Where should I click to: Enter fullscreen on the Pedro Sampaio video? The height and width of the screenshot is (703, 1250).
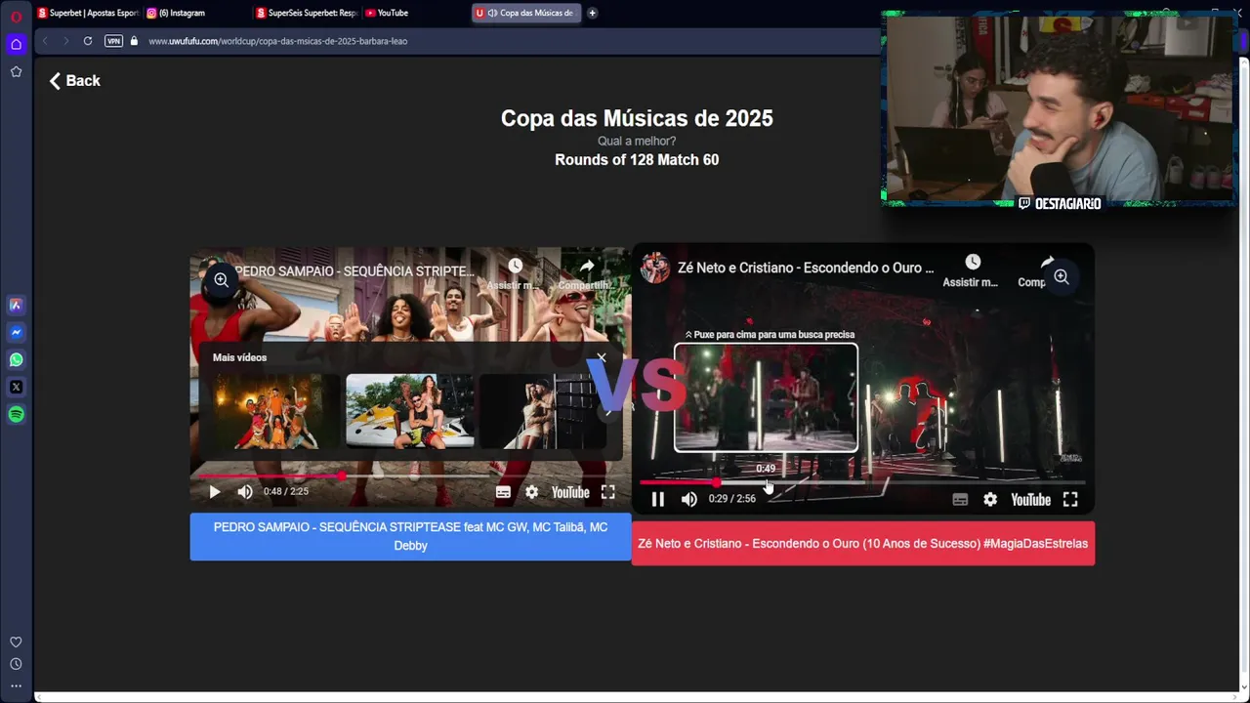tap(607, 492)
